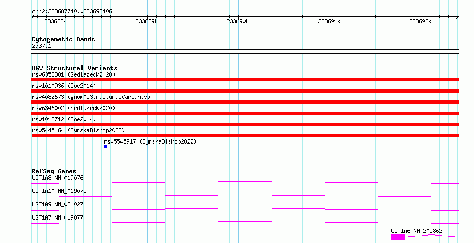Viewport: 474px width, 243px height.
Task: Click the 233688k ruler position
Action: [55, 21]
